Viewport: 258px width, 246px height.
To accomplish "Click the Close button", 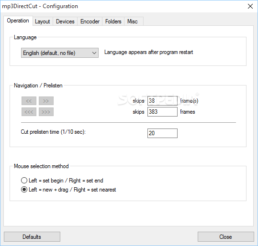I will click(x=226, y=237).
